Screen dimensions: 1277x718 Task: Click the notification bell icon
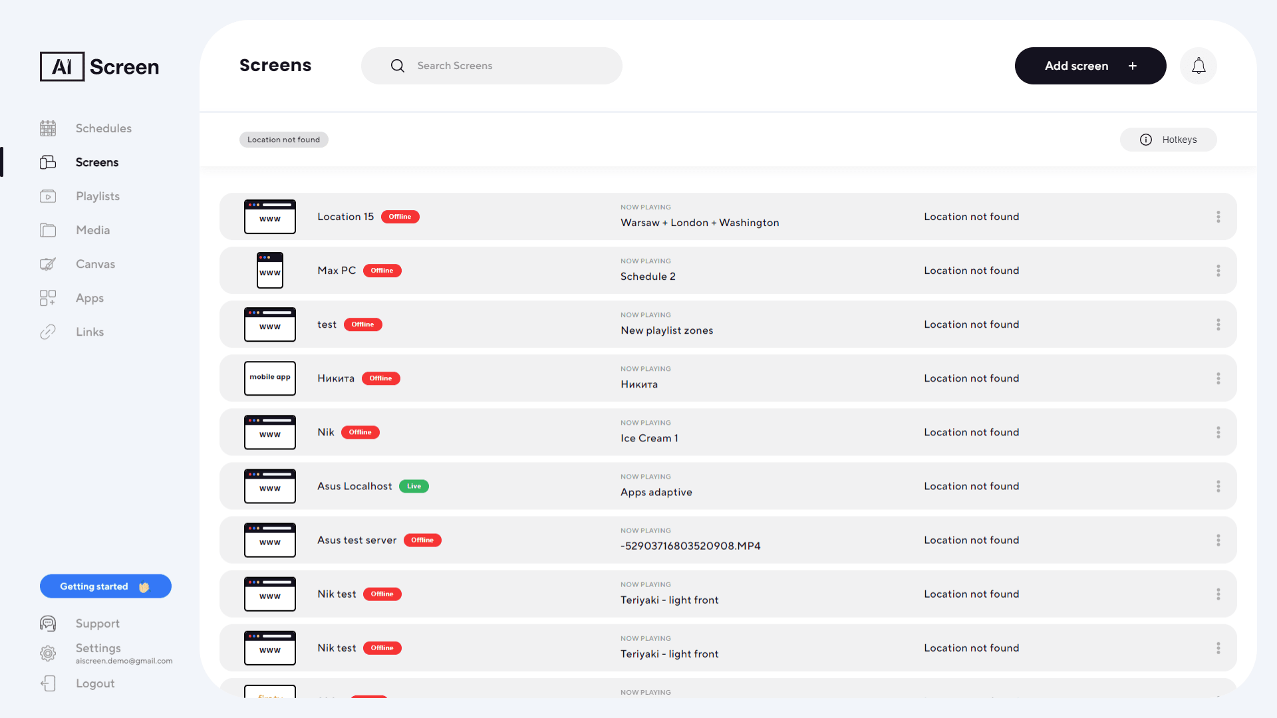click(1198, 66)
